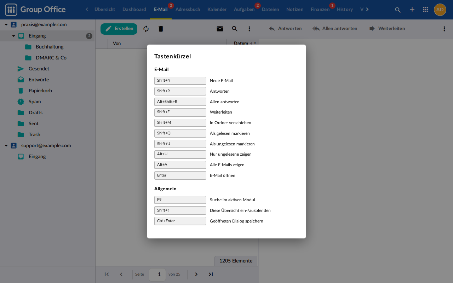Click the page number input field
Screen dimensions: 453x283
pyautogui.click(x=157, y=274)
